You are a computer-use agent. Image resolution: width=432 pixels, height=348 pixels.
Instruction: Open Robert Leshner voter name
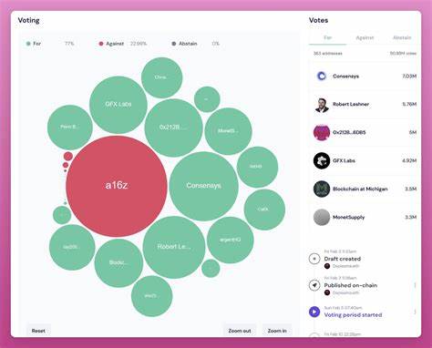pos(351,104)
